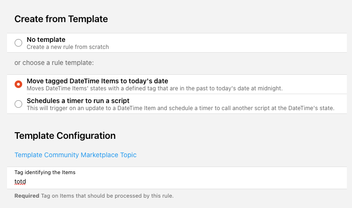352x208 pixels.
Task: Click empty space right of "No template" row
Action: [x=236, y=43]
